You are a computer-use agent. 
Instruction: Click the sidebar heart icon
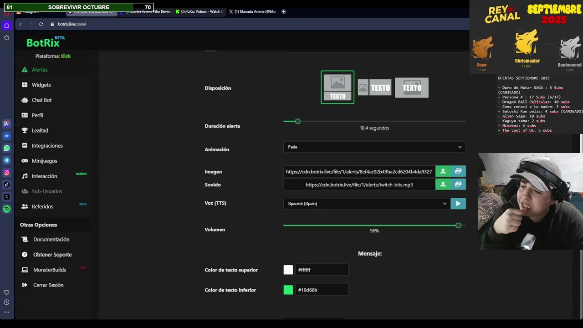pyautogui.click(x=6, y=292)
